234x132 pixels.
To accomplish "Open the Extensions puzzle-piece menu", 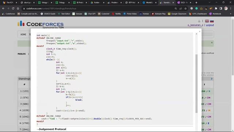I will coord(216,8).
